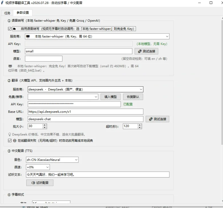This screenshot has height=208, width=223.
Task: Toggle the 启用语音转写 checkbox
Action: [x=10, y=29]
